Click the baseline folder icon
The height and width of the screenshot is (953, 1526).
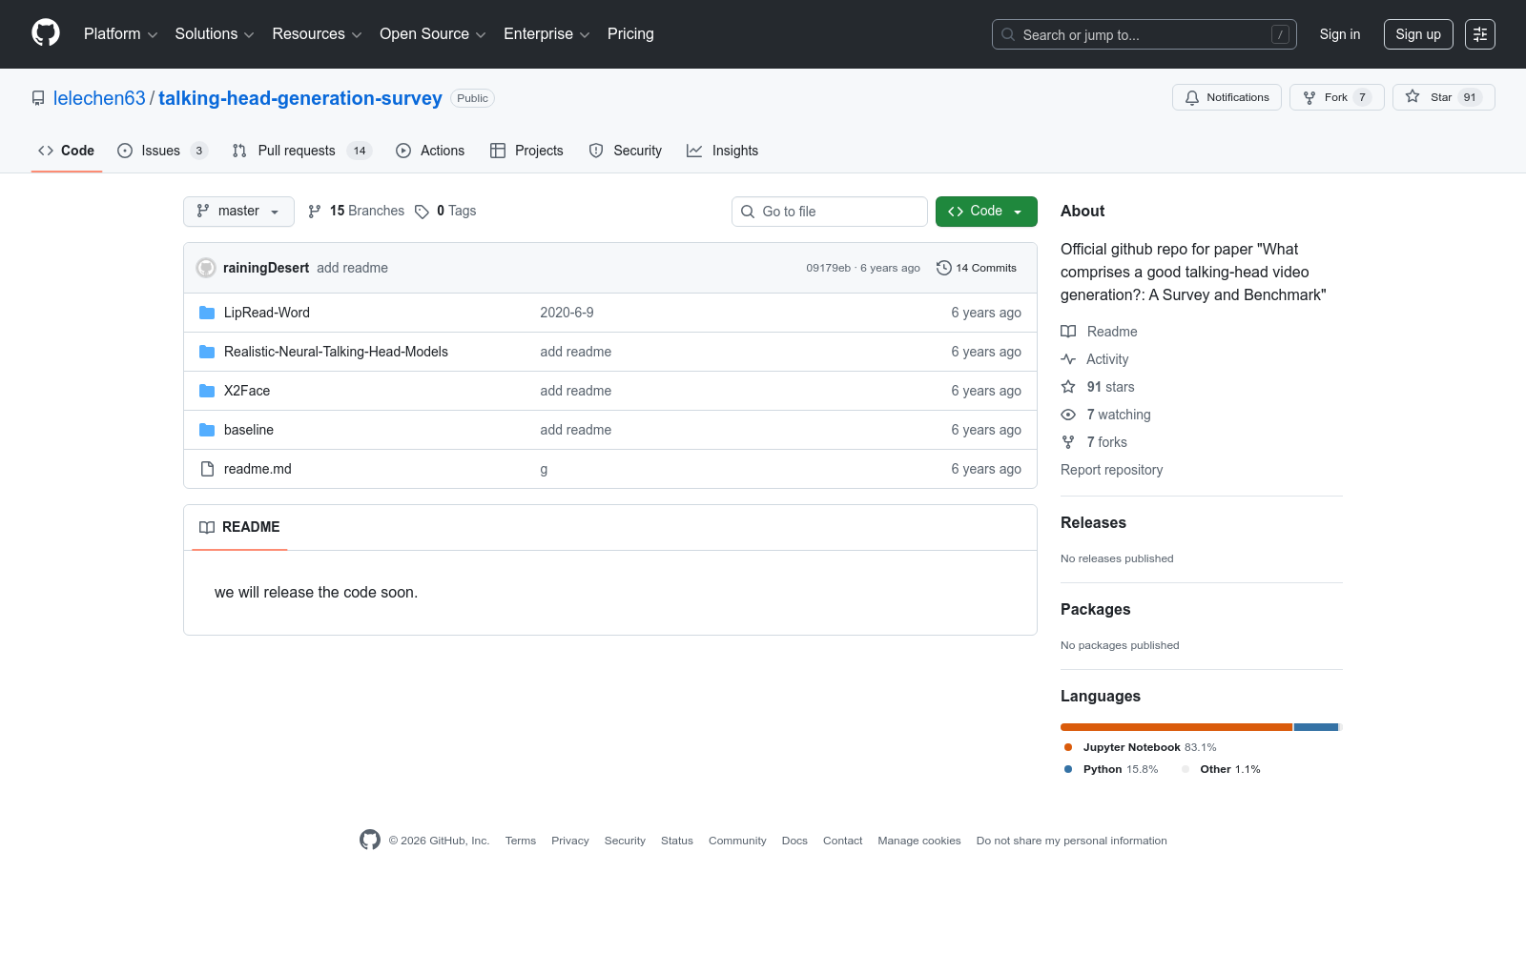(207, 430)
